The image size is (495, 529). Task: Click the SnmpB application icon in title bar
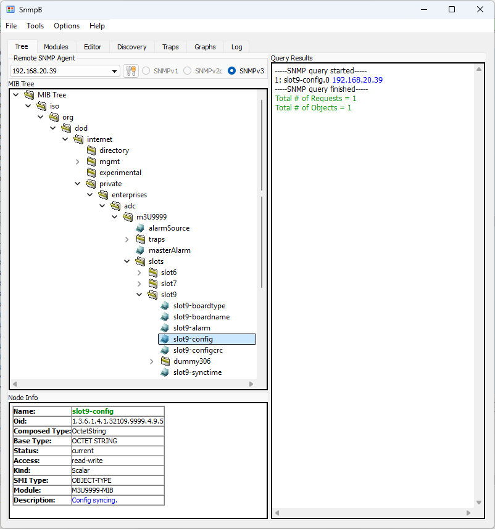pyautogui.click(x=10, y=9)
